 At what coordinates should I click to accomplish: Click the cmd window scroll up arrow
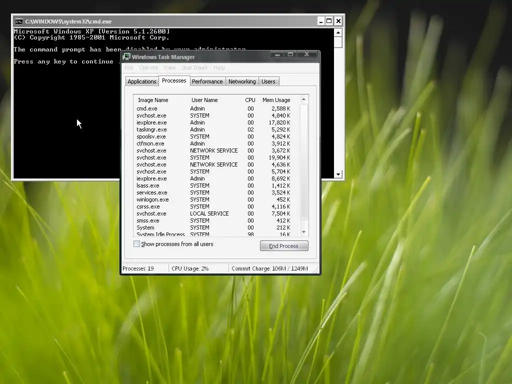[338, 32]
